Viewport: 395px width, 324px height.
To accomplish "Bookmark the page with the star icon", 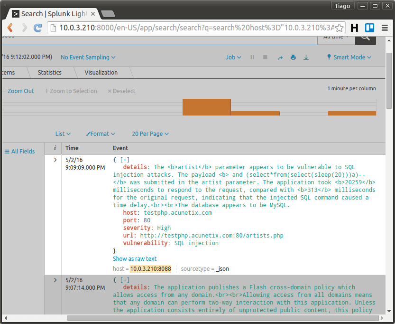I will pos(339,28).
